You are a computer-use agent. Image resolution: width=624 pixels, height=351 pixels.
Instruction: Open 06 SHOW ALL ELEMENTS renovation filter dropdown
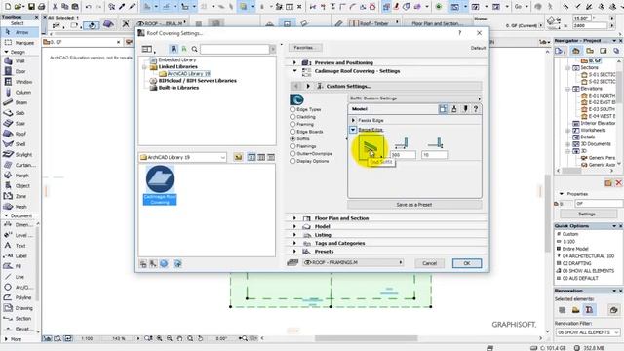click(x=587, y=332)
